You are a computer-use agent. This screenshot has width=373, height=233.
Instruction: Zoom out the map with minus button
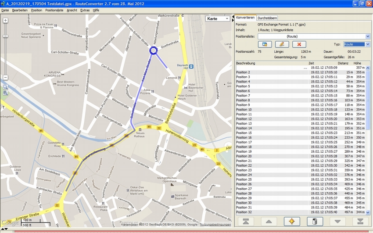(x=5, y=78)
